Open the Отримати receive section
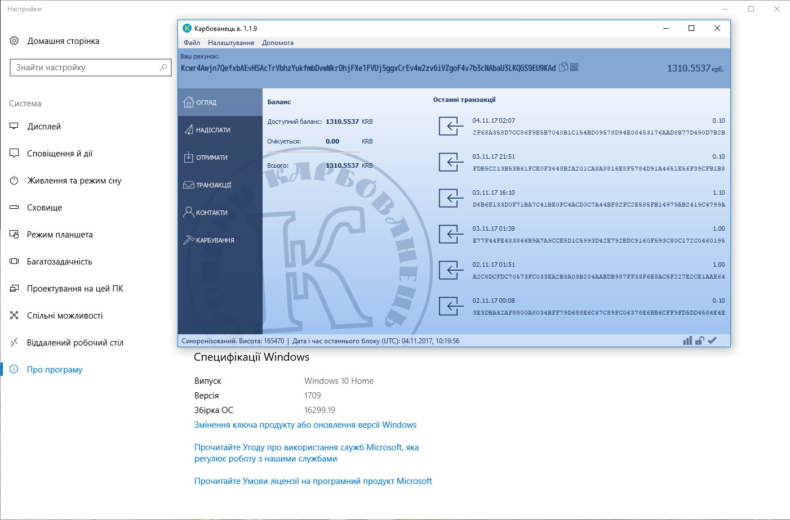Screen dimensions: 790x520 click(x=220, y=157)
